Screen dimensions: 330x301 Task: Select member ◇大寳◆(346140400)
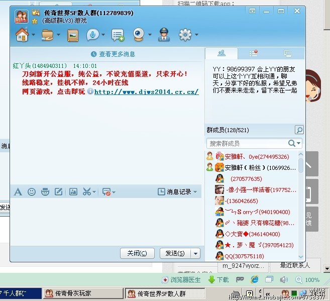coord(252,234)
